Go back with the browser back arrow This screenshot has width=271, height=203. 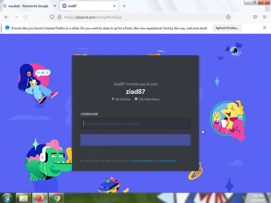pyautogui.click(x=6, y=17)
